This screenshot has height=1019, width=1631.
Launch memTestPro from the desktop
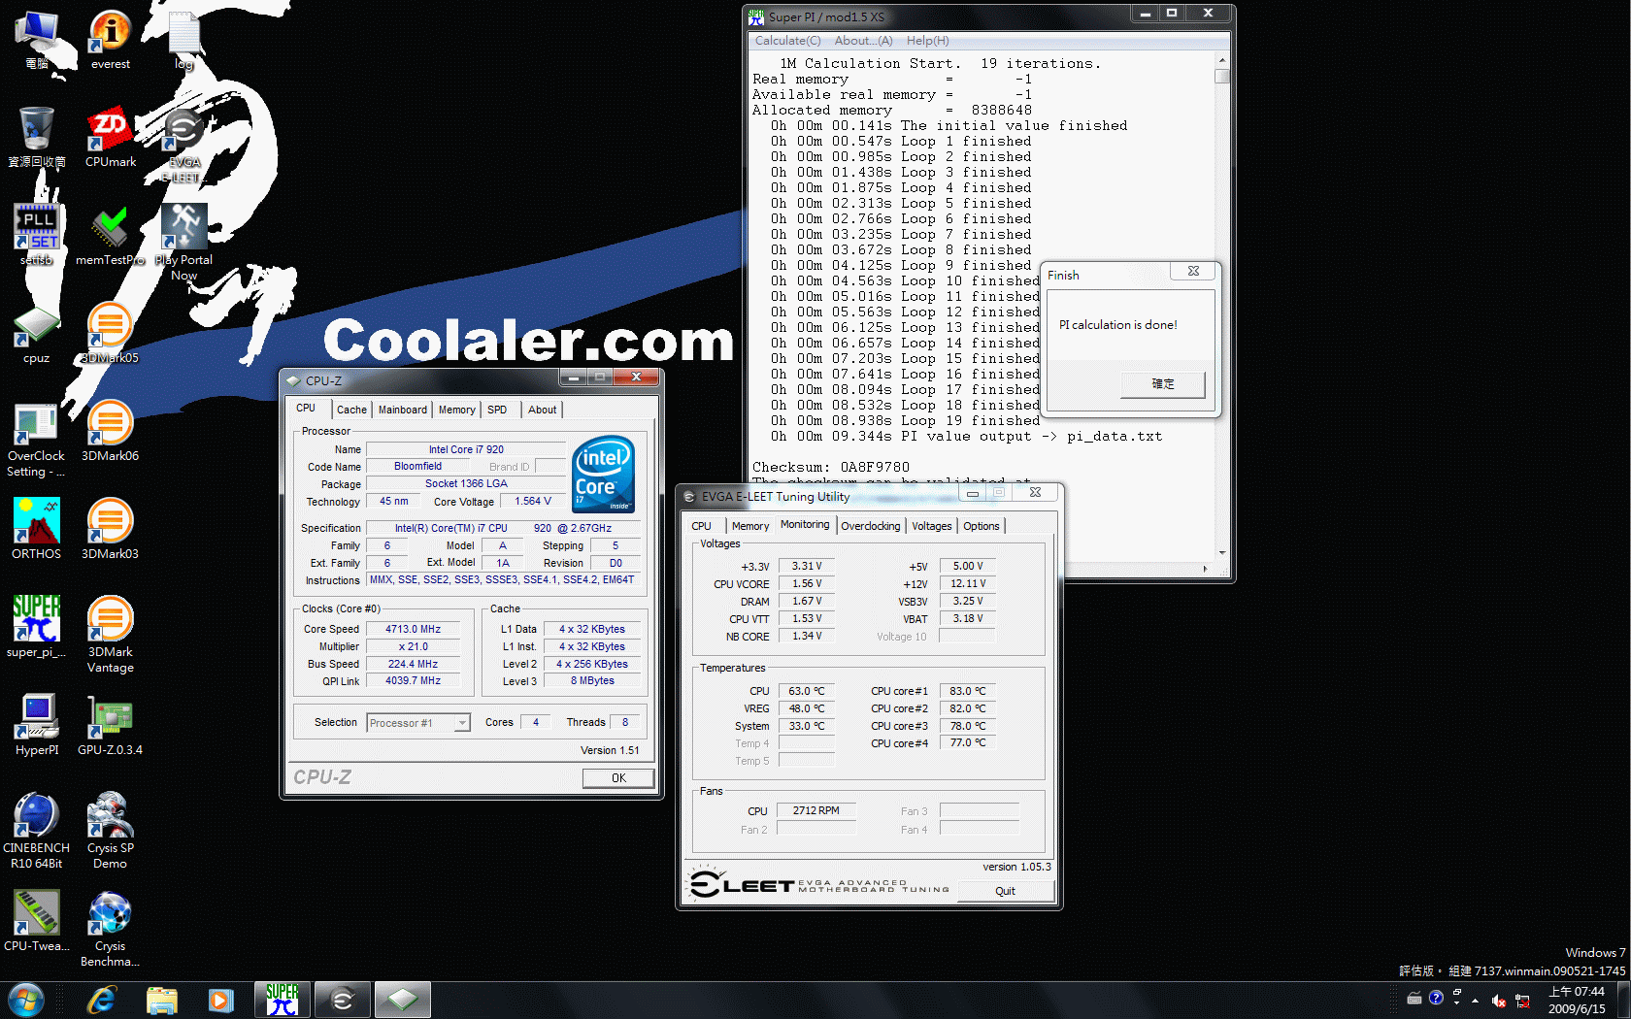coord(111,235)
